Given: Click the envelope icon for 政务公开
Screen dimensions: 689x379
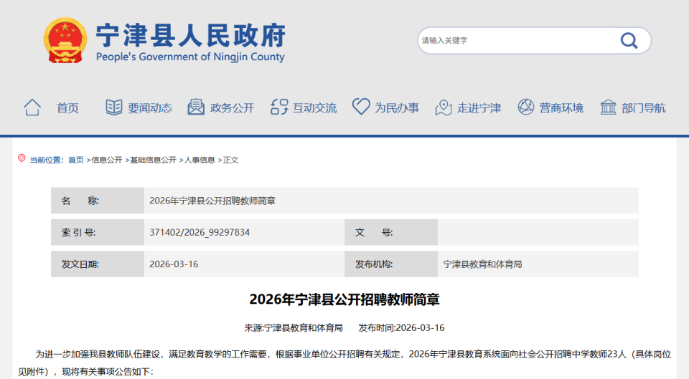Looking at the screenshot, I should click(196, 107).
